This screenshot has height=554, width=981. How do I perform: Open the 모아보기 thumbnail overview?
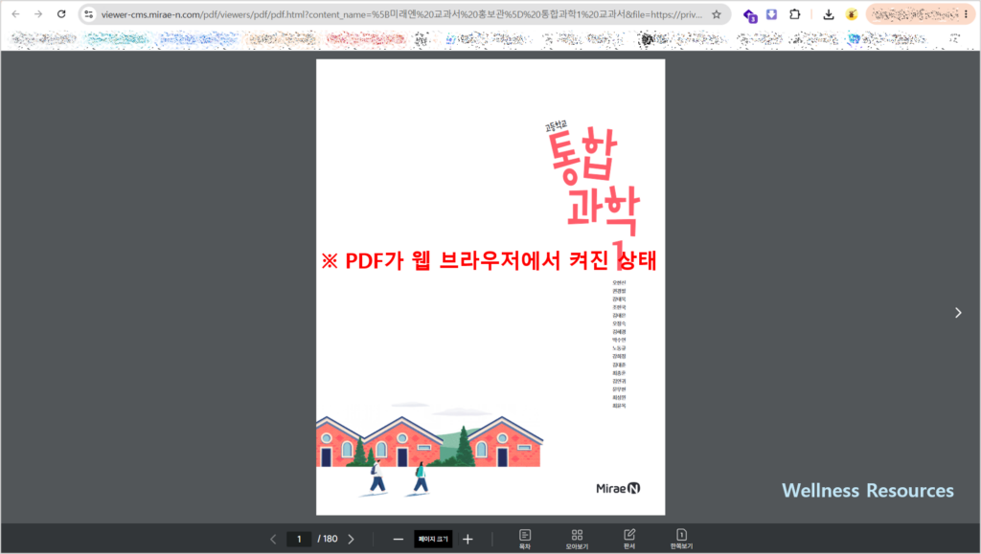tap(577, 539)
